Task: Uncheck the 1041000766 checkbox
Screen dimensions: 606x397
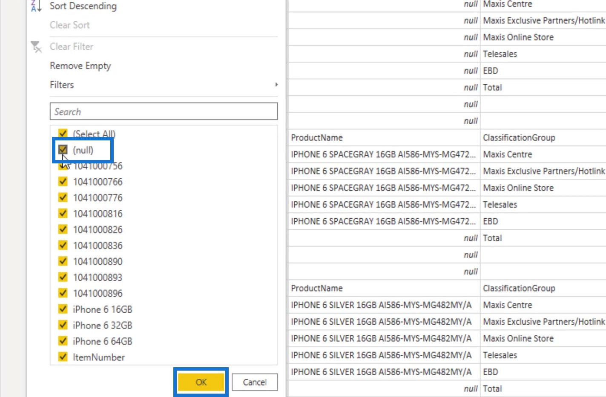Action: click(63, 182)
